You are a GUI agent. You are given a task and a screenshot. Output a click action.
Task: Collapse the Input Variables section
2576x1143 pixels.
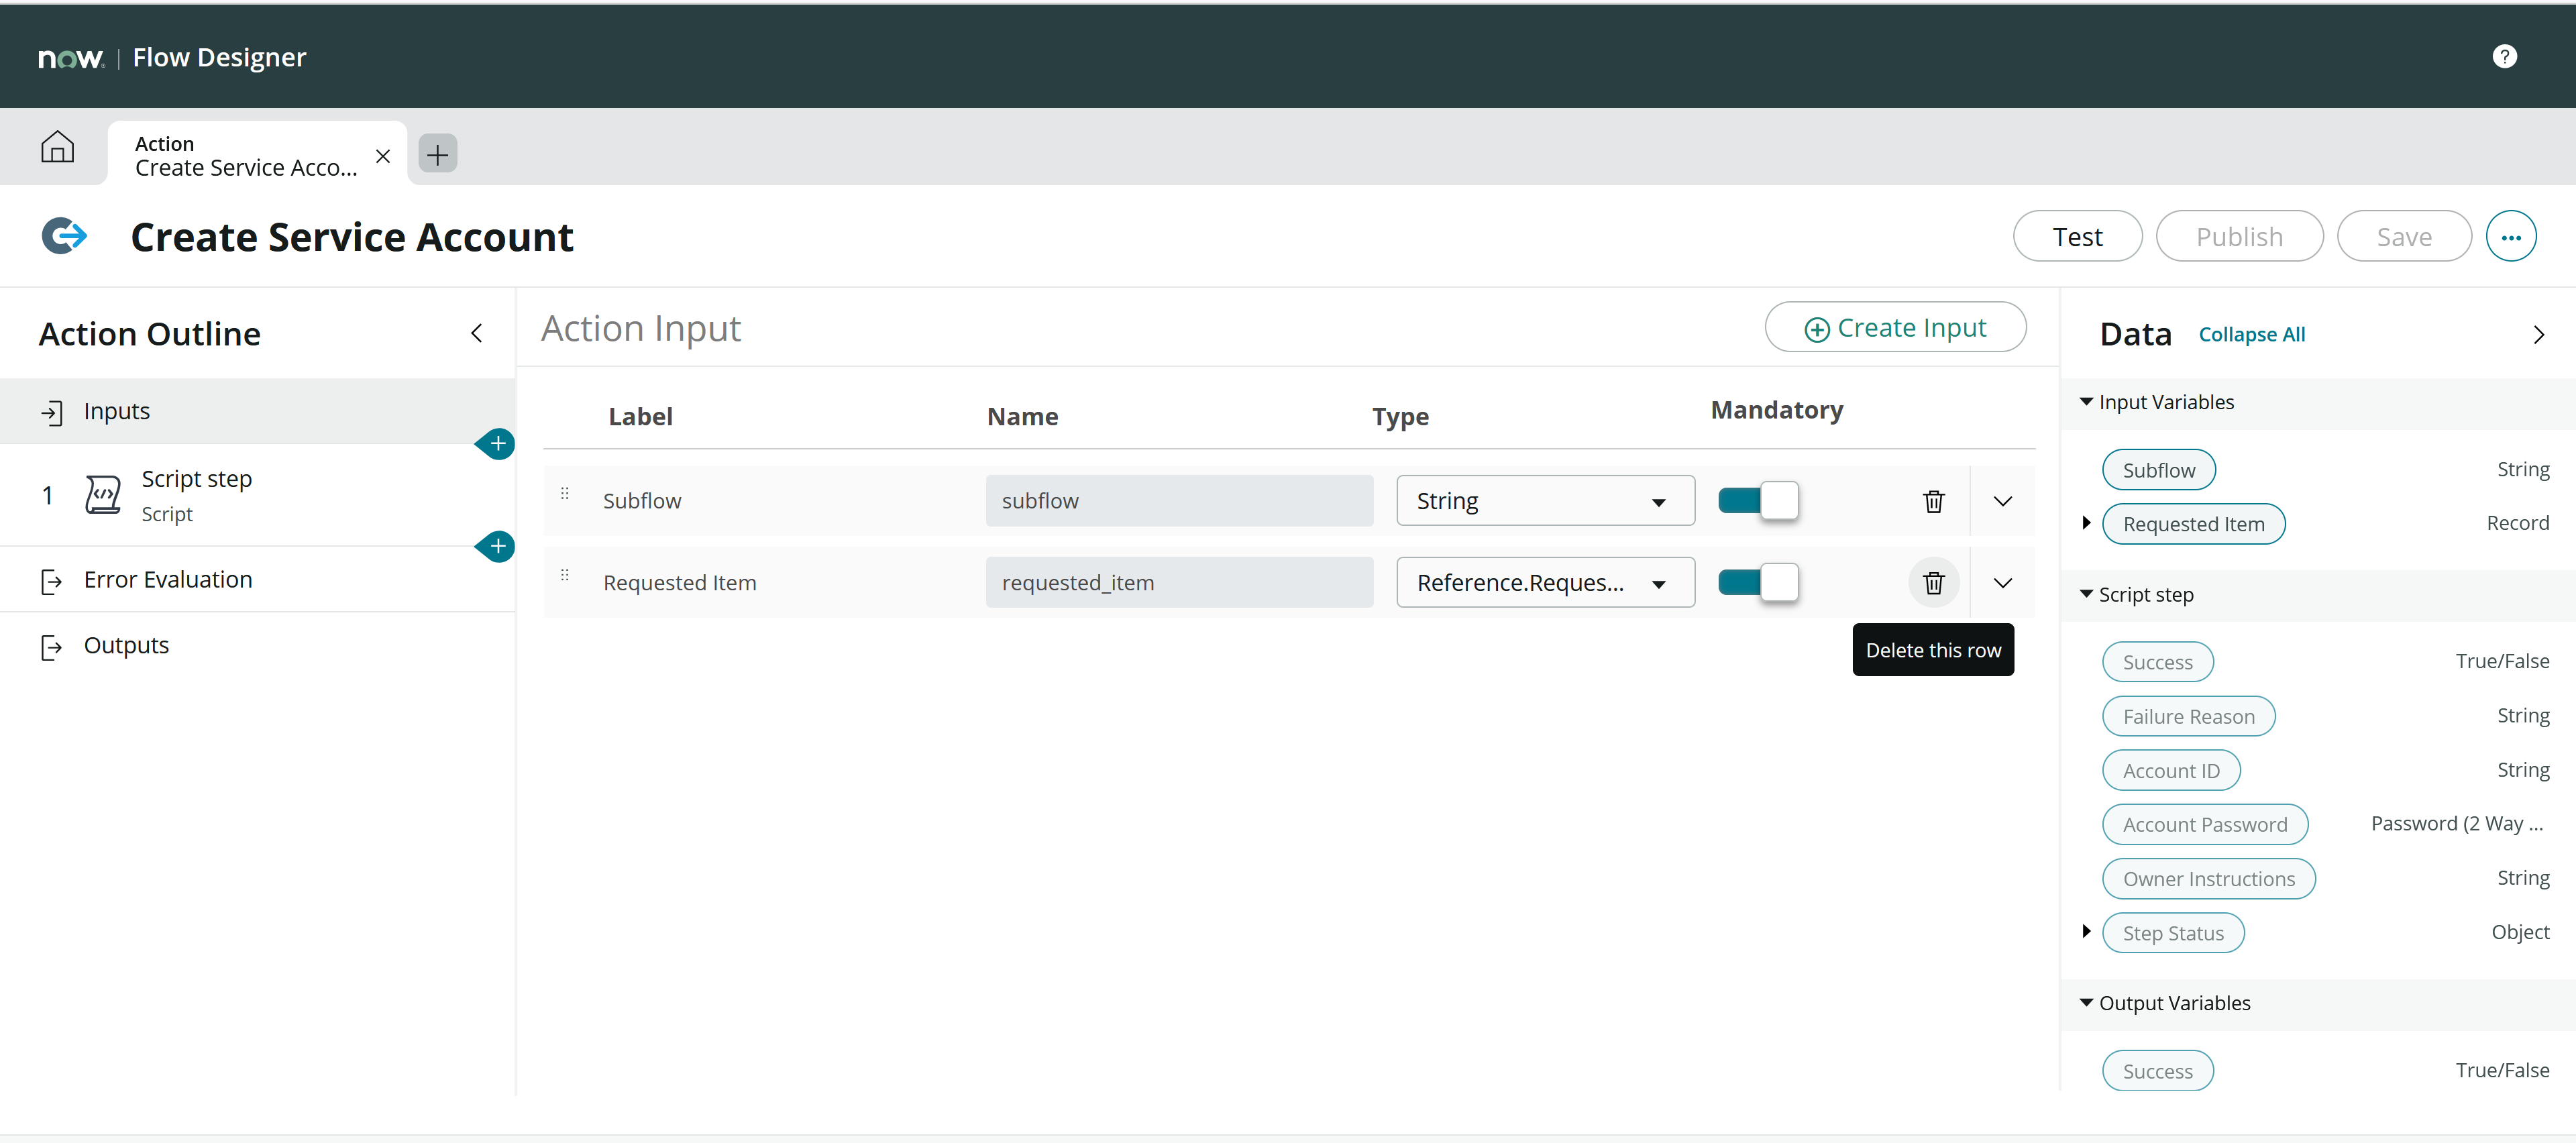[x=2086, y=401]
